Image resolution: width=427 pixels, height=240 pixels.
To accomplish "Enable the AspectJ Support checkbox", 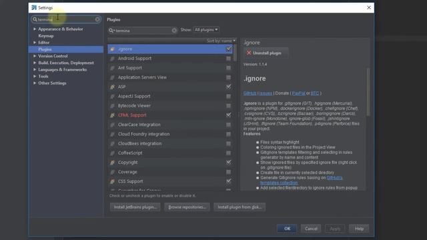I will (228, 96).
